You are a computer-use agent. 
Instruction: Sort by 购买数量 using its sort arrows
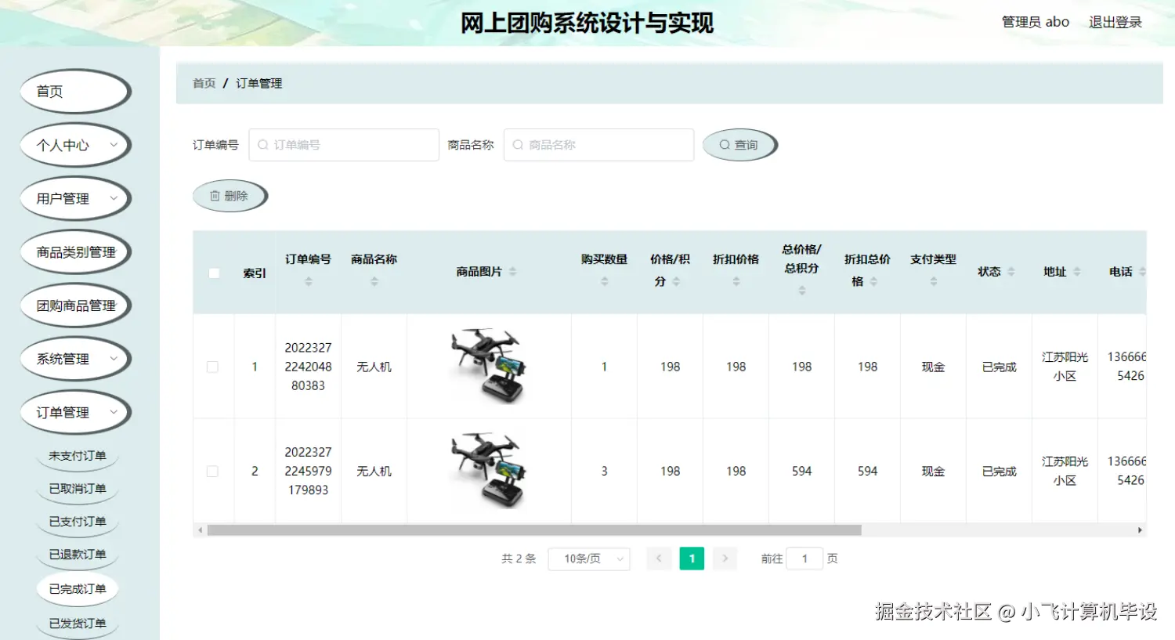(x=604, y=281)
